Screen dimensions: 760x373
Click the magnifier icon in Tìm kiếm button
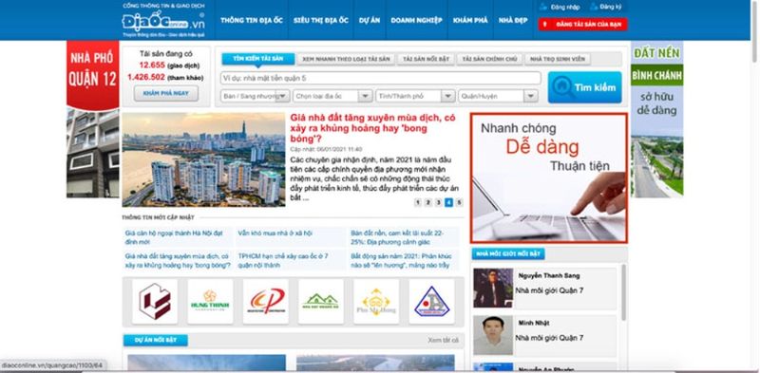[562, 87]
